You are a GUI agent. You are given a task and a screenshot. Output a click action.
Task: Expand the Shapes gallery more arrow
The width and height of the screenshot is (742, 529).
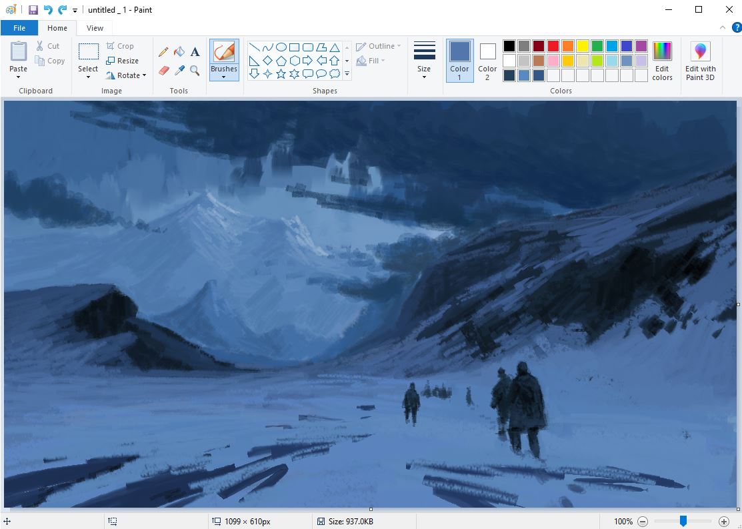[x=347, y=74]
